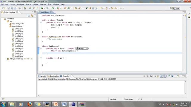The height and width of the screenshot is (107, 191).
Task: Click the Open Perspective icon
Action: [171, 8]
